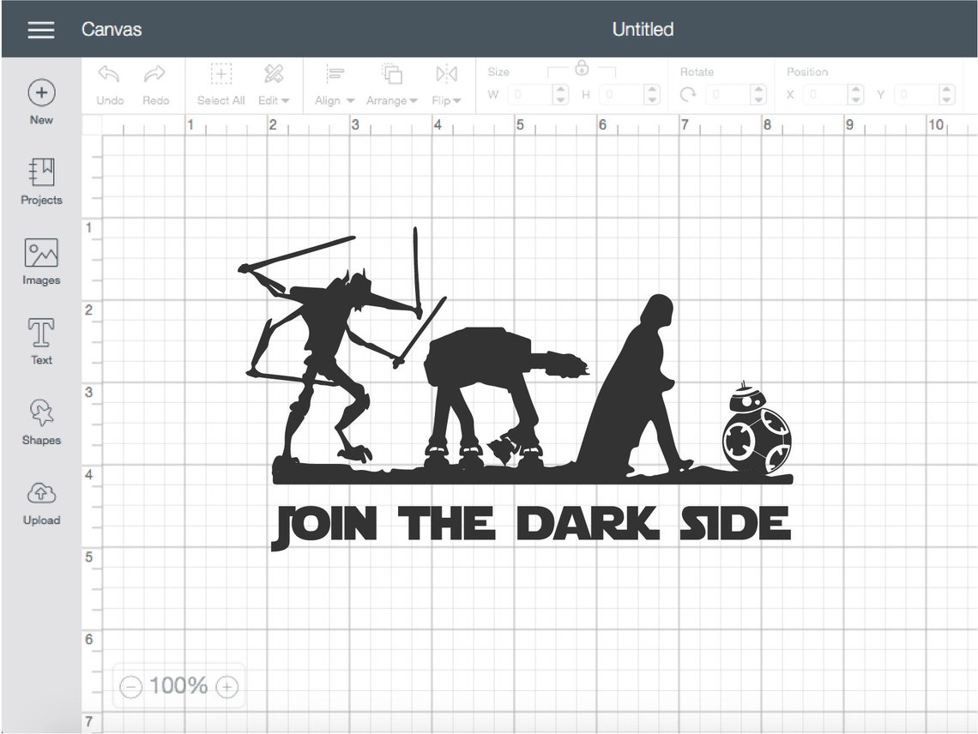The height and width of the screenshot is (734, 978).
Task: Zoom in with the plus icon
Action: tap(226, 686)
